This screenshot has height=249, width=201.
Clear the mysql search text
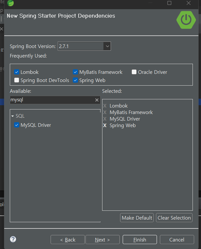[x=97, y=100]
